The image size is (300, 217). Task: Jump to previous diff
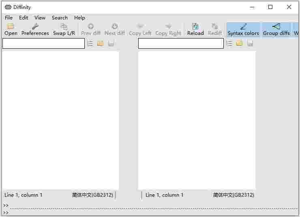91,29
